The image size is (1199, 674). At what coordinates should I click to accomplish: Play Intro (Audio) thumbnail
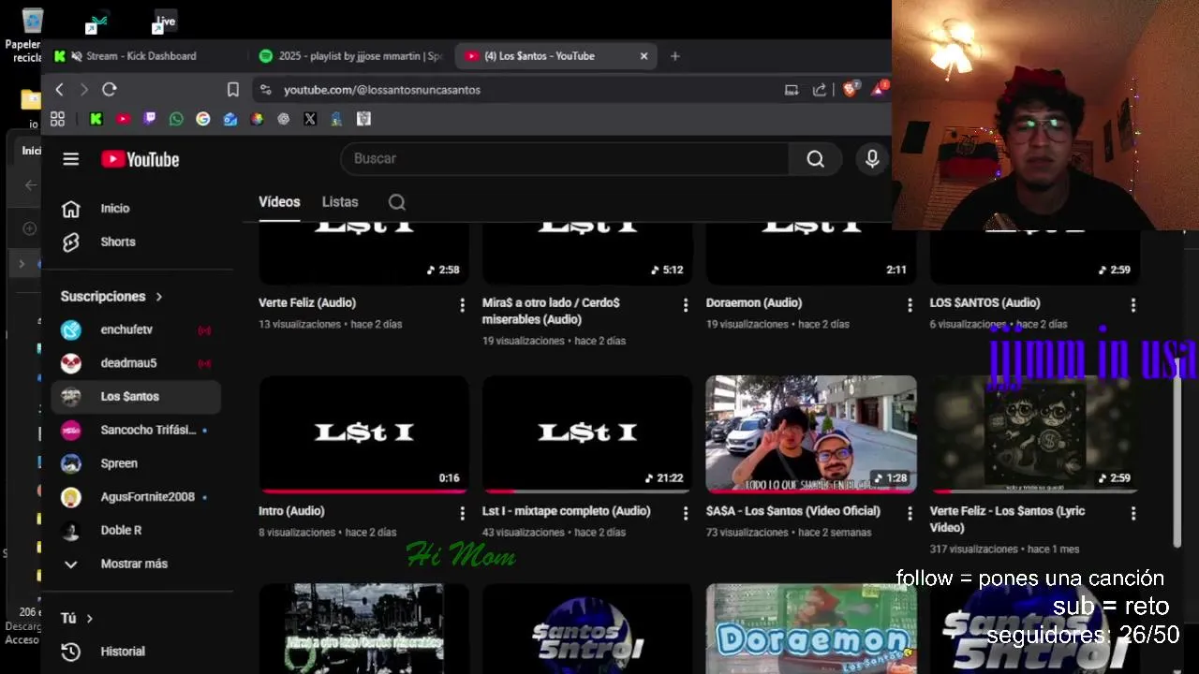(x=363, y=434)
